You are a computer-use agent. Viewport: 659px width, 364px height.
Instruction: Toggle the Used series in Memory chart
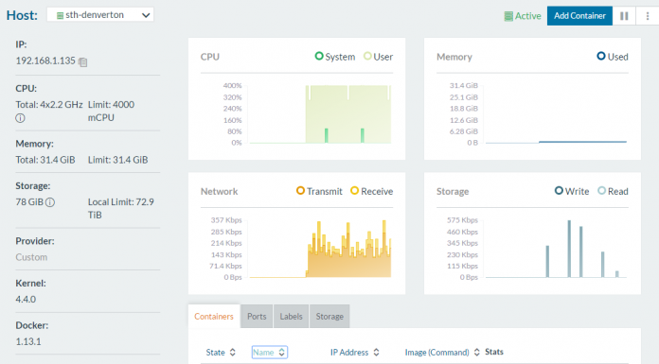tap(613, 57)
